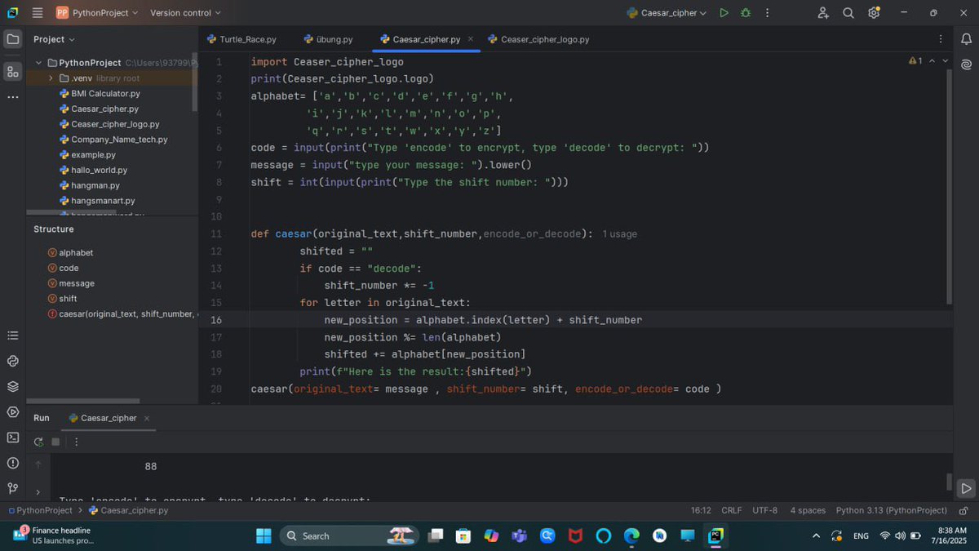Stop the running Caesar_cipher process
The height and width of the screenshot is (551, 979).
pos(55,442)
